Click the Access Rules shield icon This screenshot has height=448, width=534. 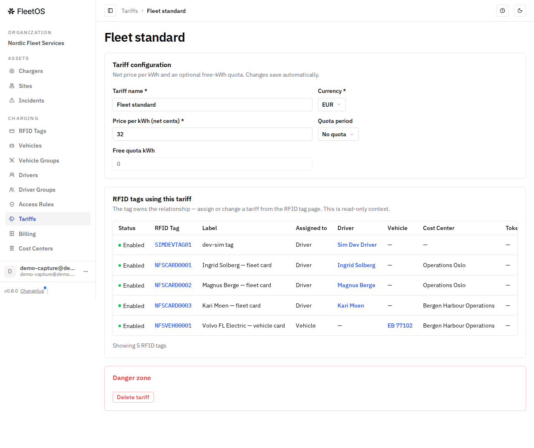point(12,204)
